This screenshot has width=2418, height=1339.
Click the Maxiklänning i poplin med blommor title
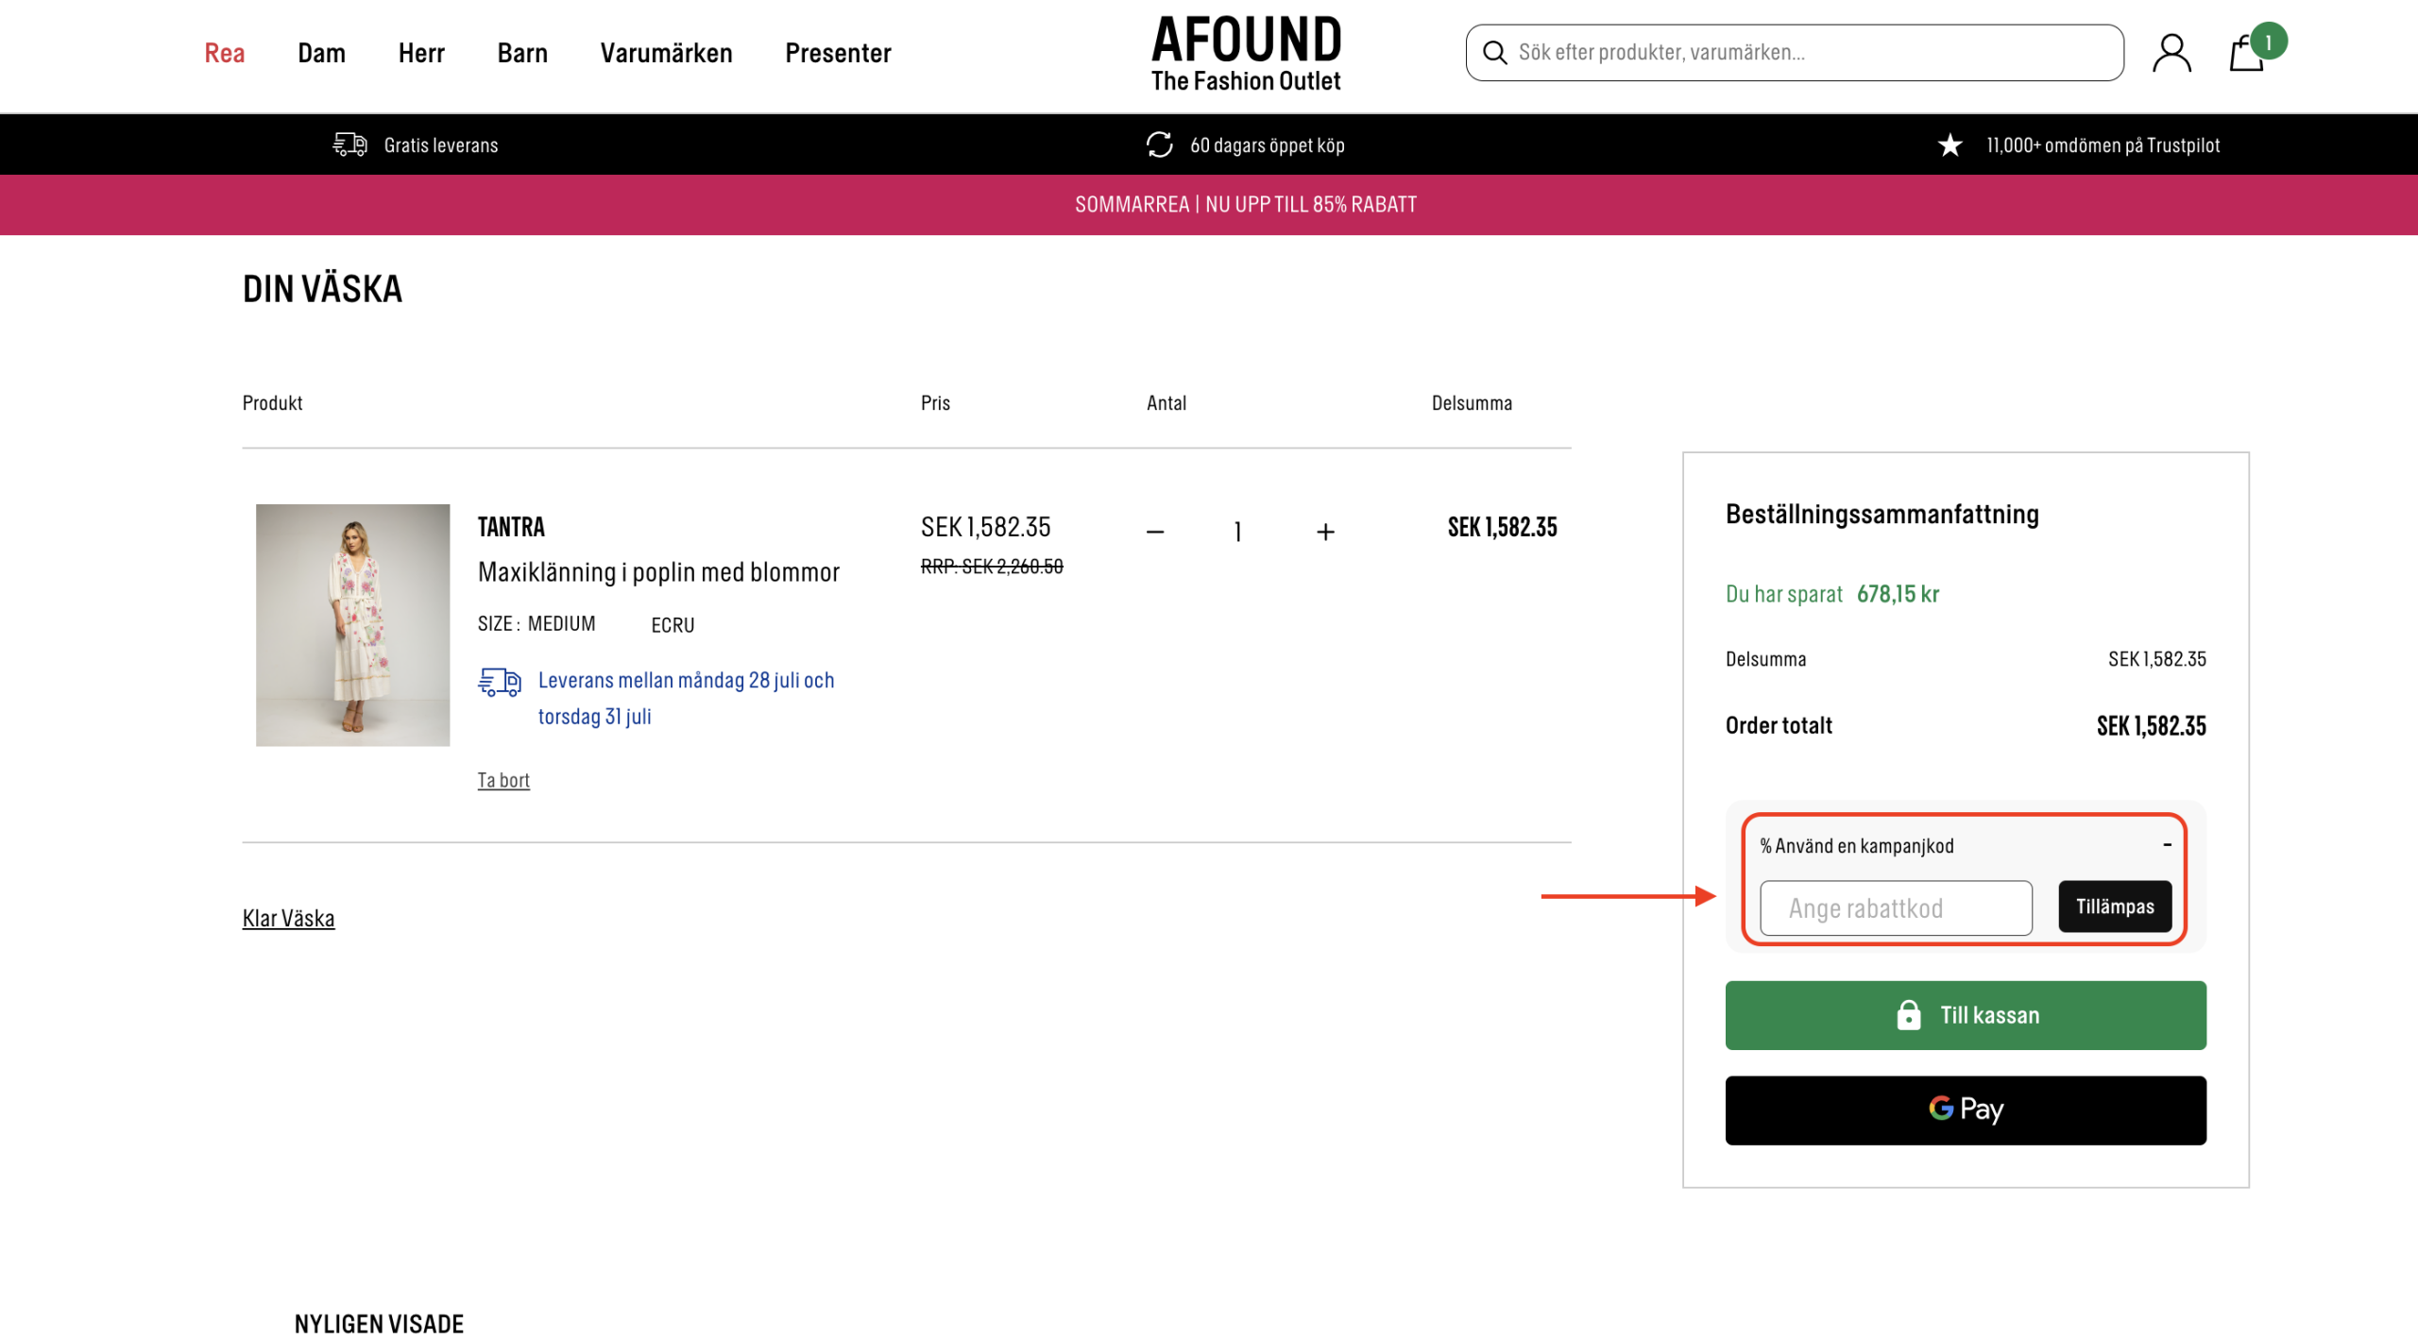tap(658, 572)
